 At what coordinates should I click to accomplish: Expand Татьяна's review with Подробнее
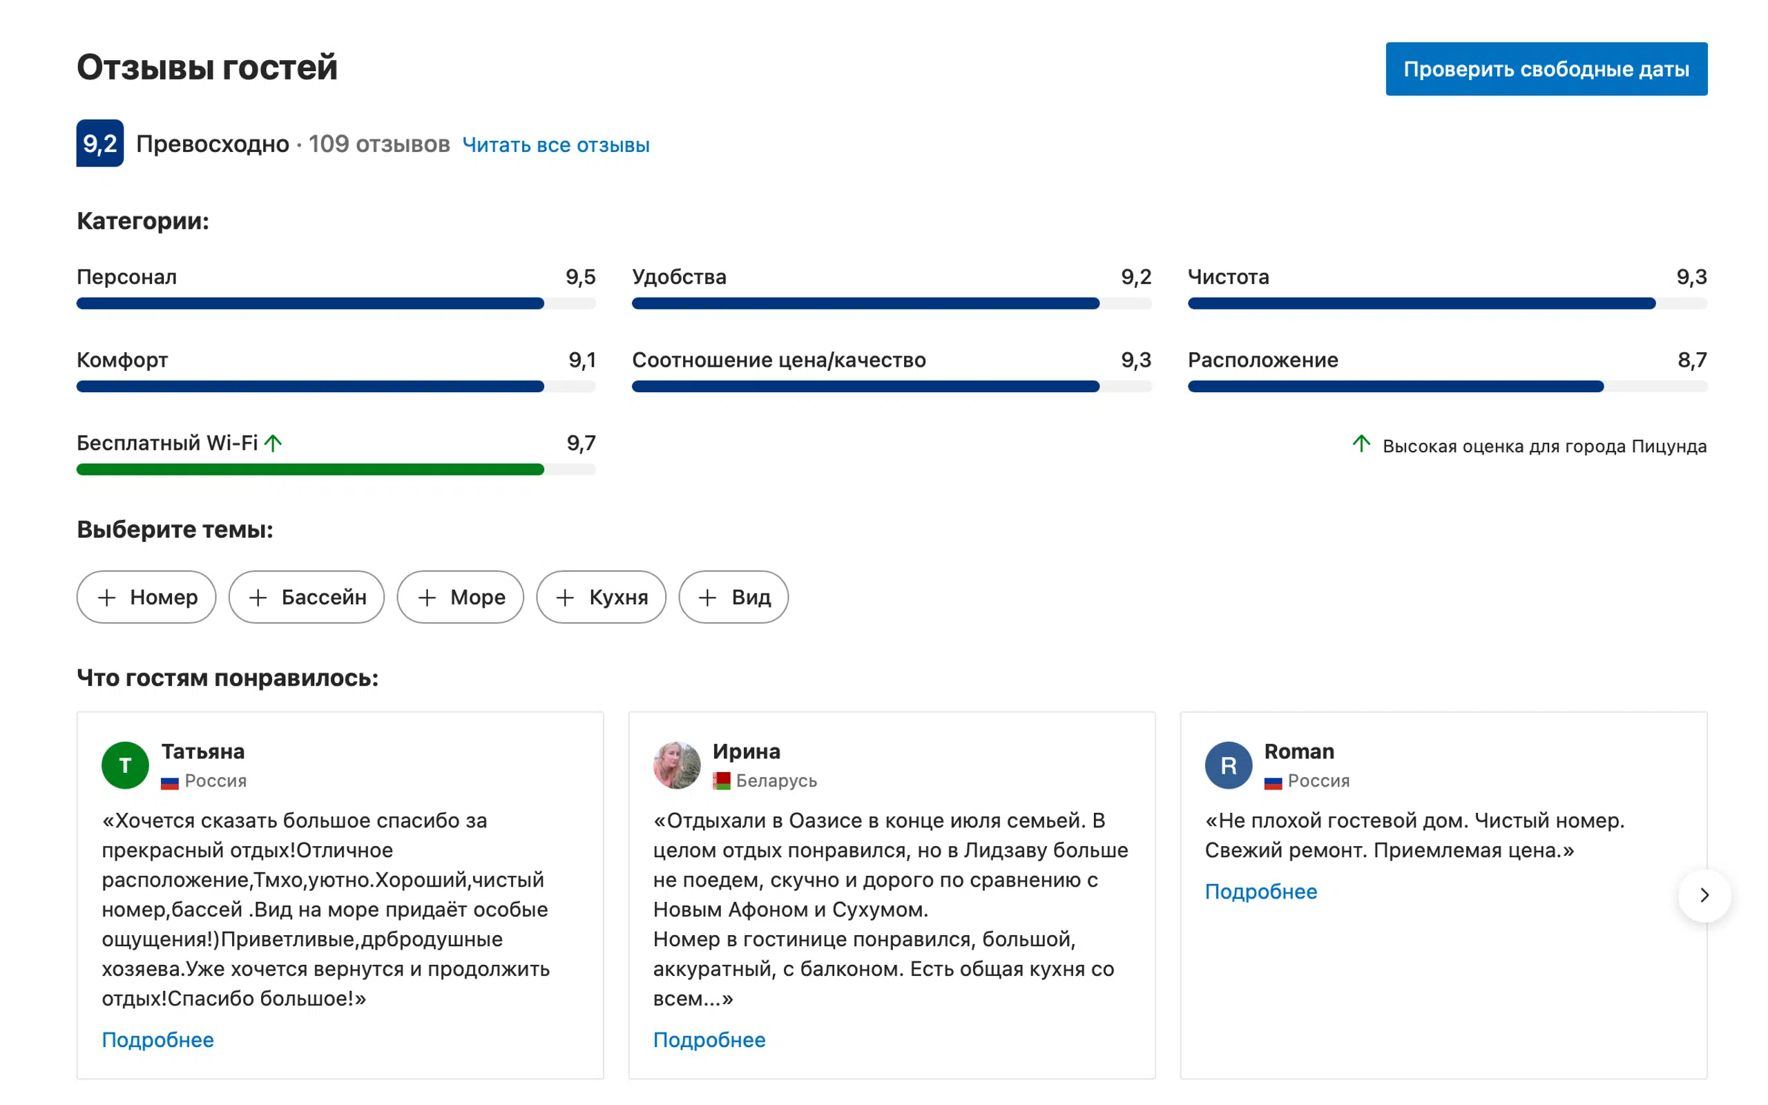click(x=157, y=1039)
